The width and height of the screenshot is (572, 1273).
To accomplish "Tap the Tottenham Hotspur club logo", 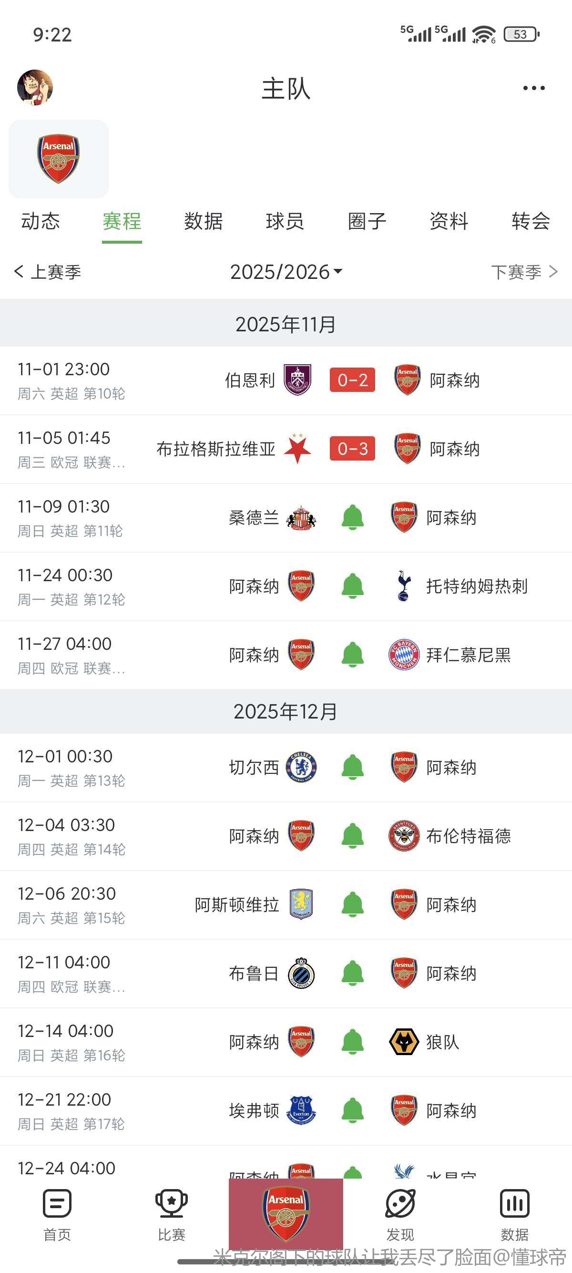I will pos(404,586).
